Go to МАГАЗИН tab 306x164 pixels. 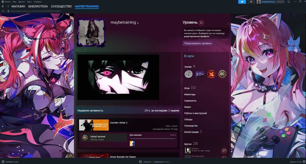click(x=18, y=6)
